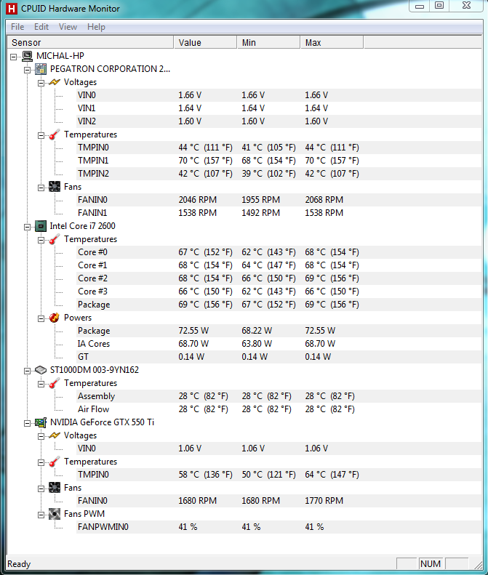The image size is (488, 575).
Task: Select the Air Flow temperature row
Action: coord(279,409)
